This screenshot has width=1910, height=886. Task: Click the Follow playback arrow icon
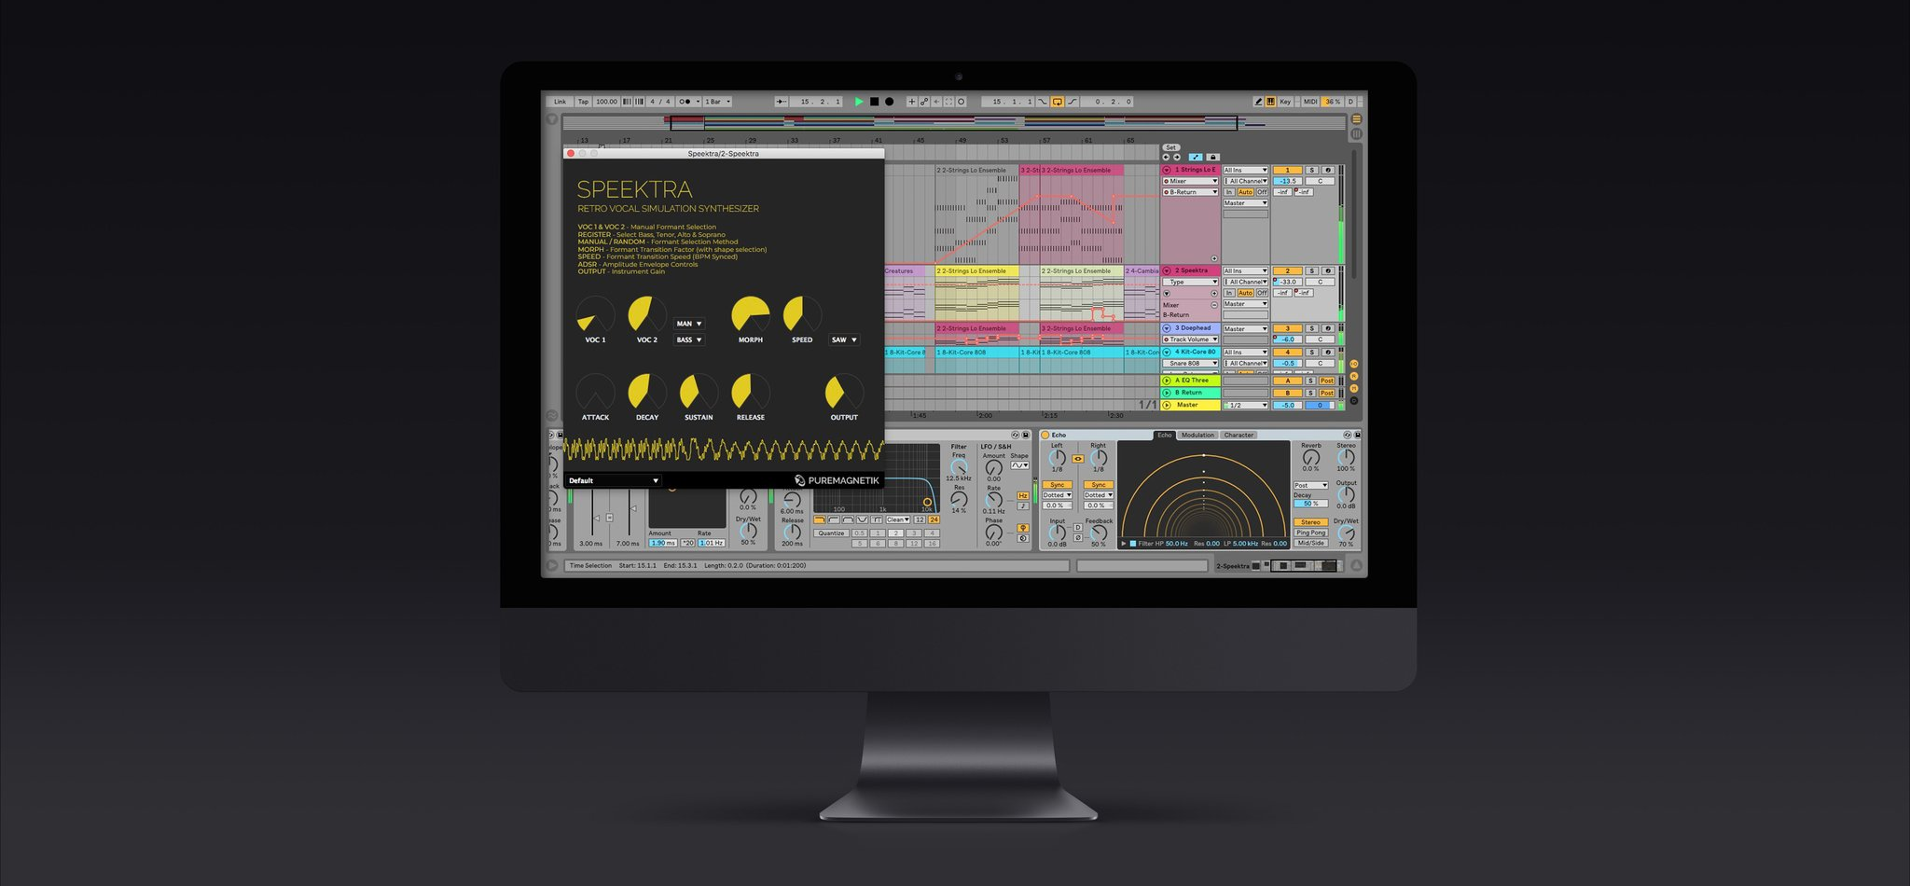[x=782, y=102]
